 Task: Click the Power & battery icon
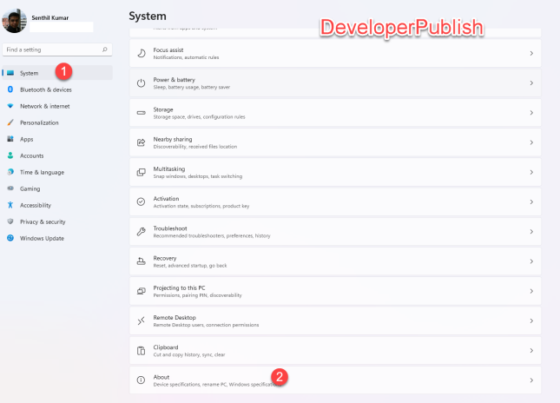click(x=141, y=83)
